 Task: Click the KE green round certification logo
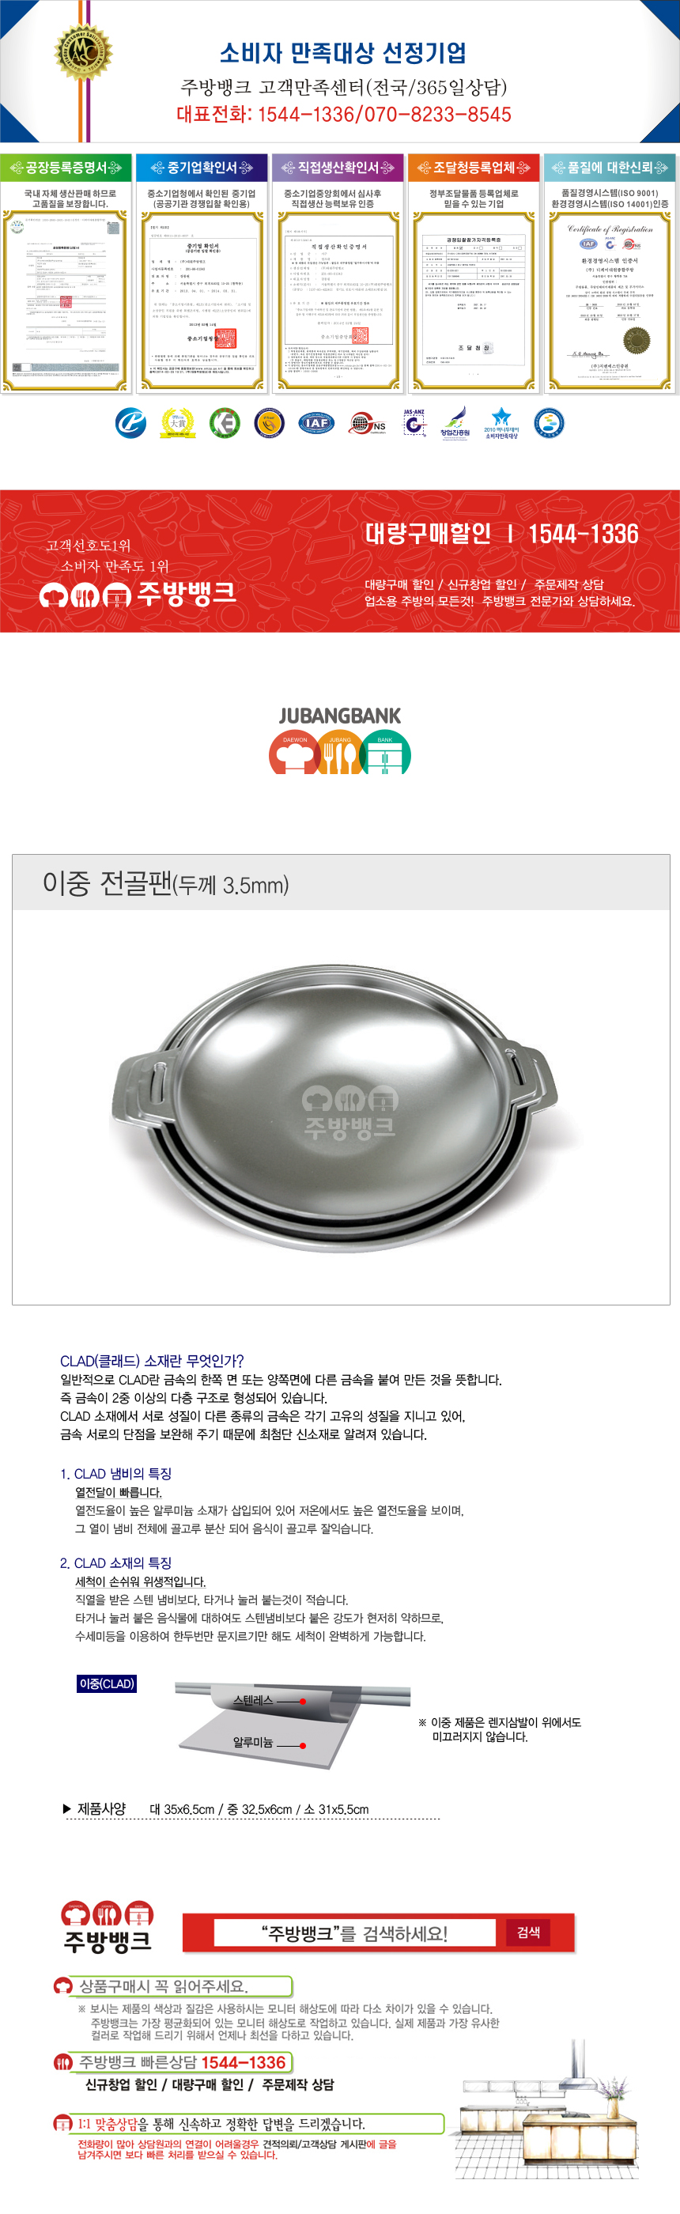(225, 423)
